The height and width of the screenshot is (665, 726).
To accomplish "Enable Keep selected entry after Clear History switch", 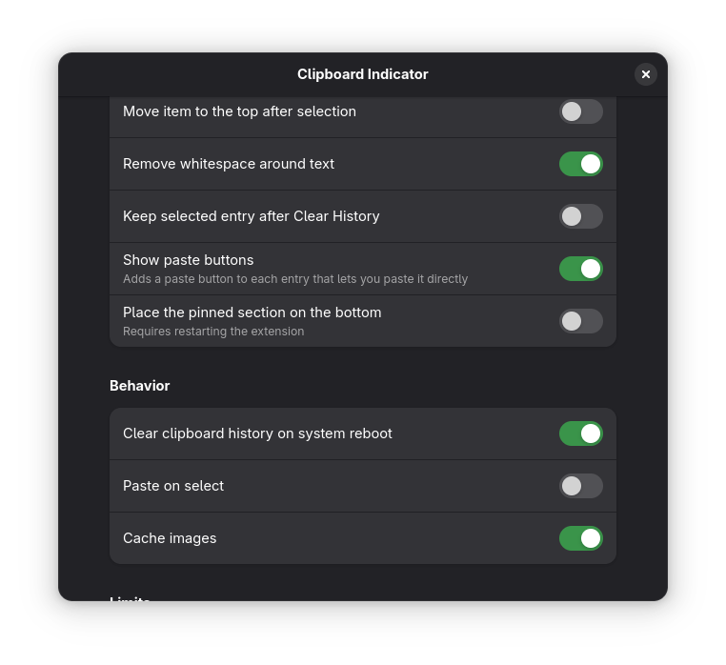I will [580, 216].
